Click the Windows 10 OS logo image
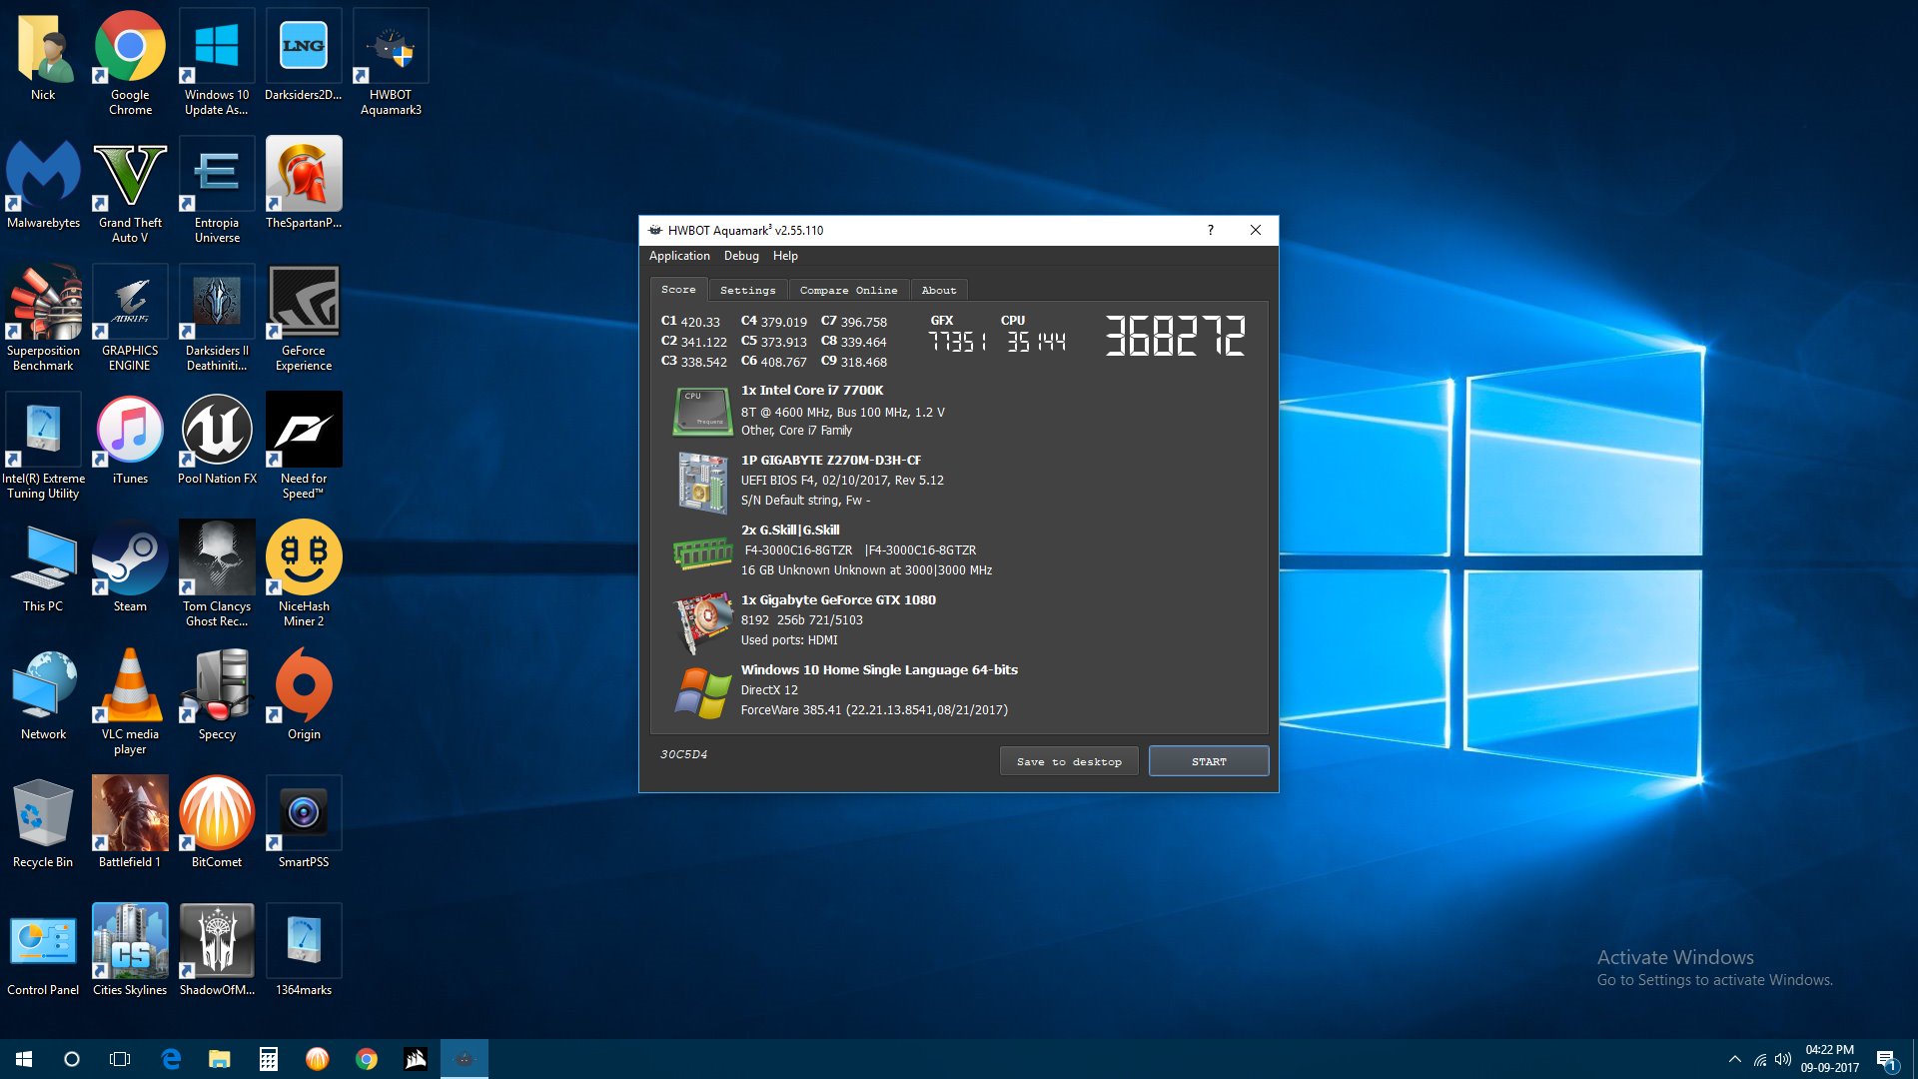 702,692
